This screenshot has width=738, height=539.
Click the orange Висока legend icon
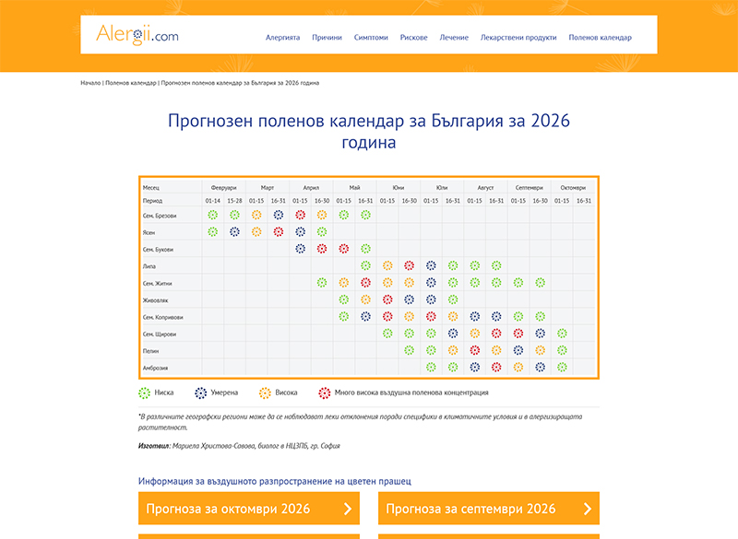pyautogui.click(x=265, y=393)
